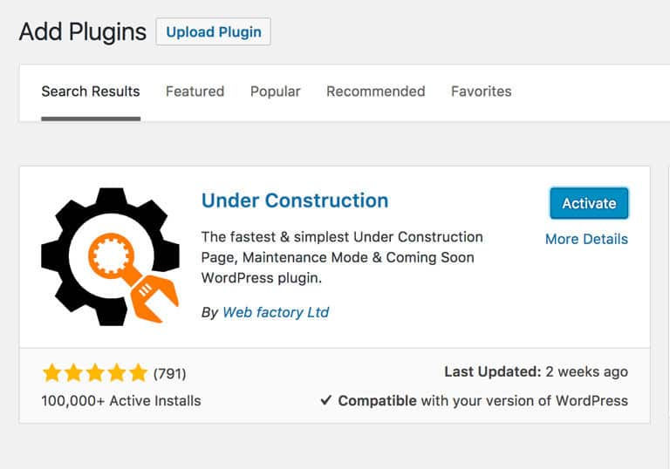Click the third rating star

[95, 373]
